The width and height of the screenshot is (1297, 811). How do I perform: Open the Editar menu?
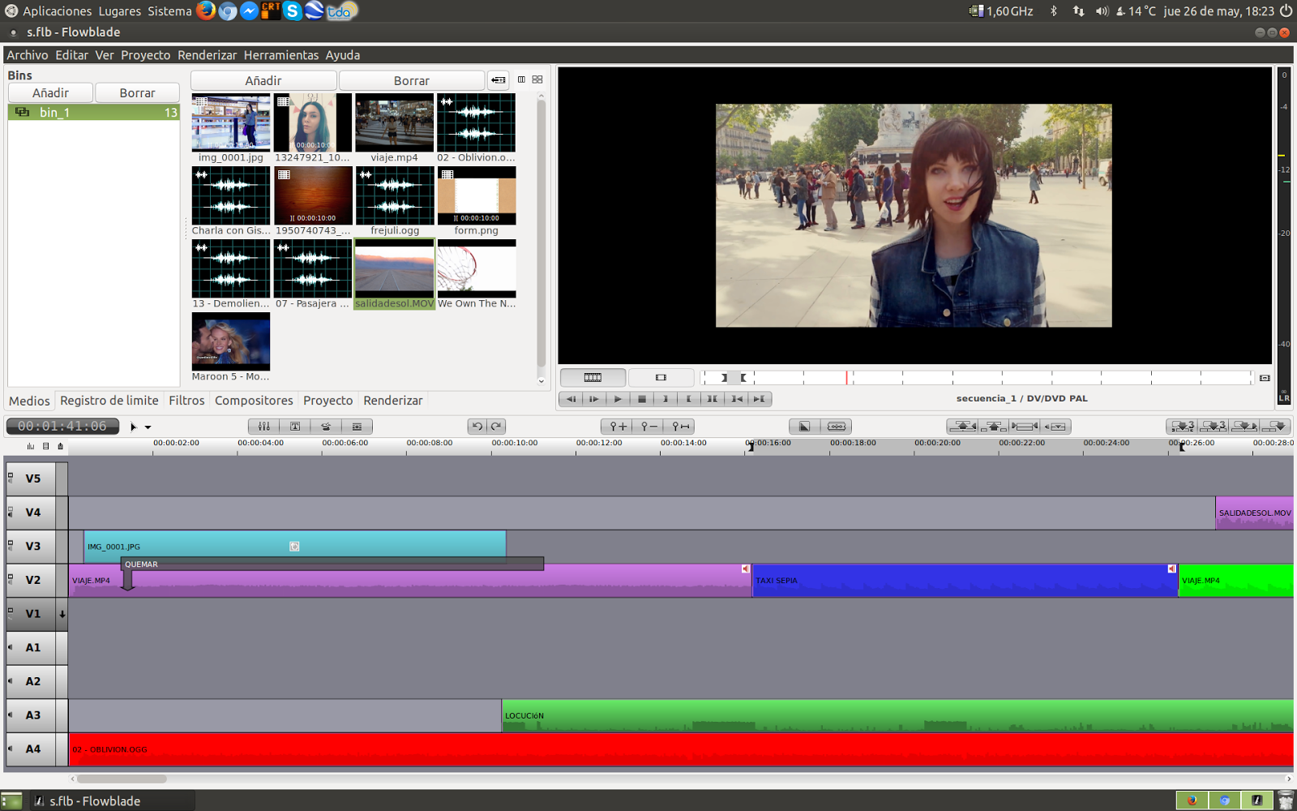(71, 55)
